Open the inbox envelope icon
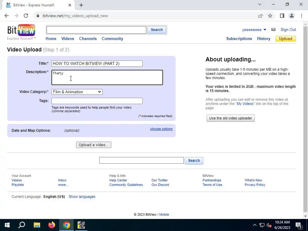Screen dimensions: 308x231 (x=273, y=30)
